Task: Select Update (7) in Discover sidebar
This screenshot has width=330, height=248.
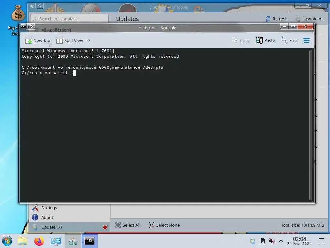Action: (x=70, y=227)
